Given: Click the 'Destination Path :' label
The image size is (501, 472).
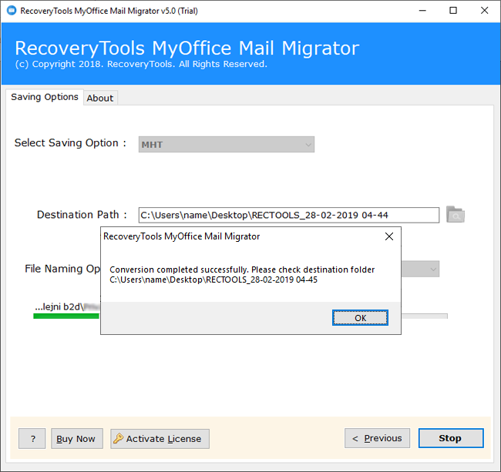Looking at the screenshot, I should pyautogui.click(x=82, y=215).
